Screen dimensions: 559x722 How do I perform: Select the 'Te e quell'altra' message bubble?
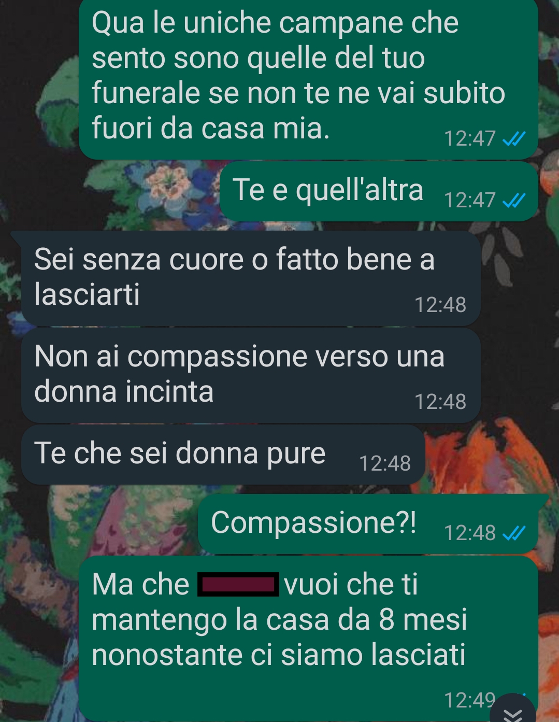(379, 191)
